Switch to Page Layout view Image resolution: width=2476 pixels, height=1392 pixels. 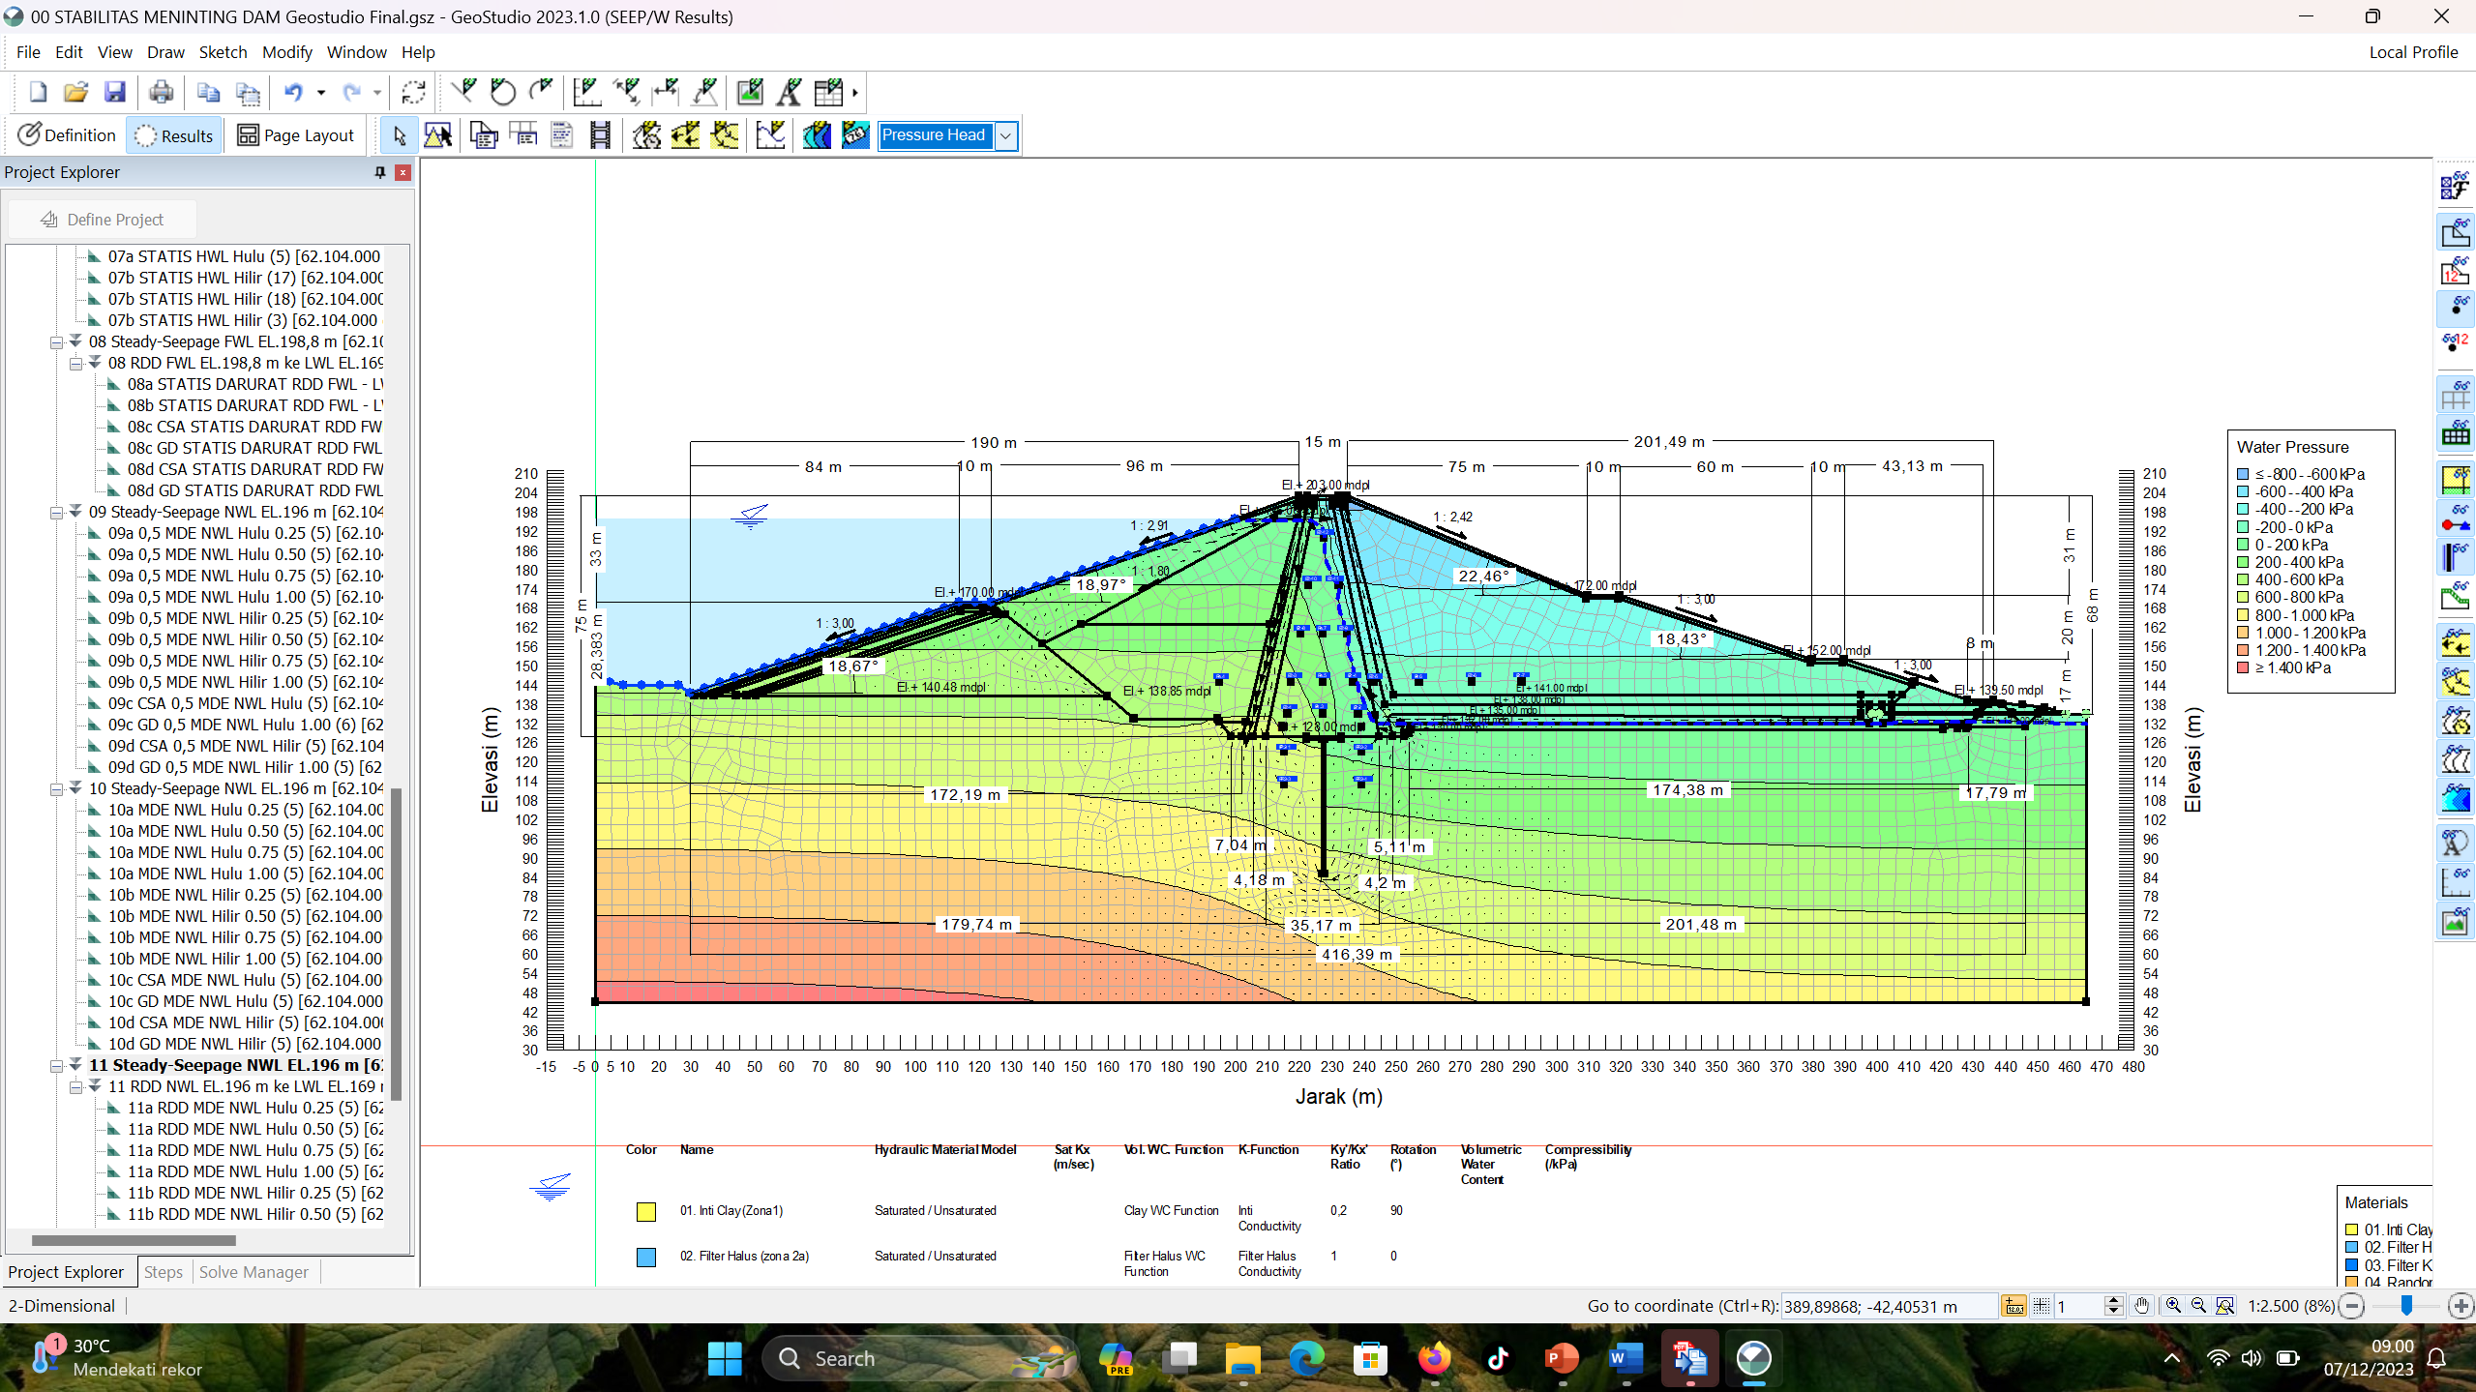coord(296,135)
